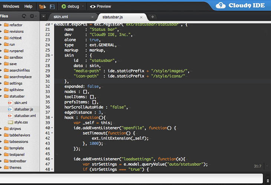Run the debug play button
Image resolution: width=271 pixels, height=185 pixels.
coord(64,7)
